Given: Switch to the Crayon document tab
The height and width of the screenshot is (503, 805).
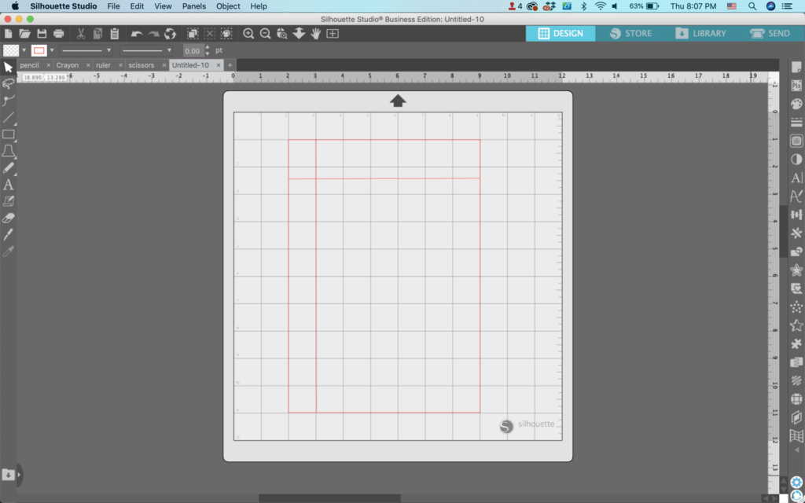Looking at the screenshot, I should click(68, 65).
